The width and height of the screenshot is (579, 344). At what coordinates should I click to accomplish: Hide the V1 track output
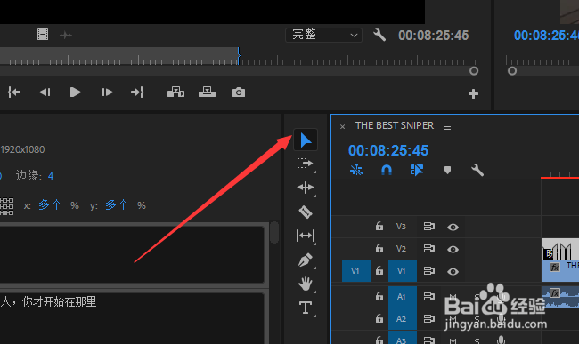point(453,271)
